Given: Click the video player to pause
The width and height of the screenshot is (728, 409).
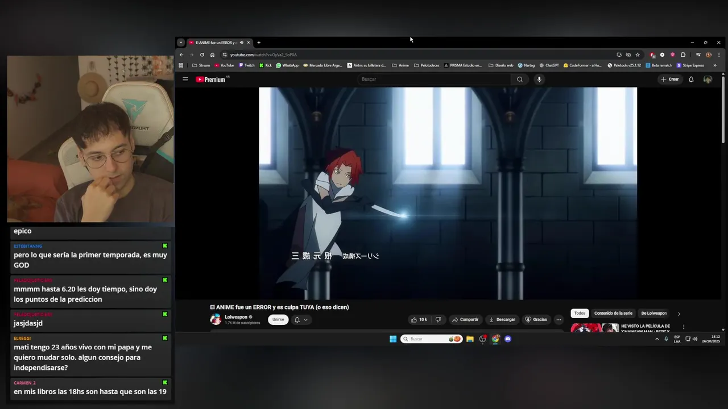Looking at the screenshot, I should pos(448,193).
